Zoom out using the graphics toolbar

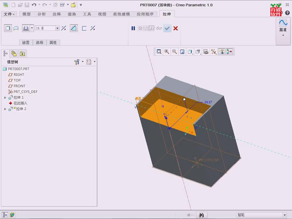click(x=175, y=52)
